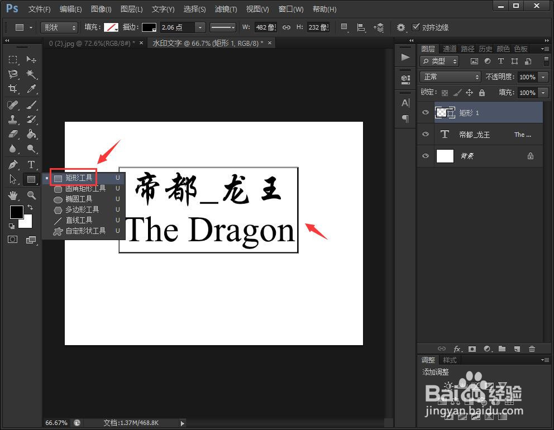The height and width of the screenshot is (430, 554).
Task: Click the trash icon to delete the layer
Action: (532, 348)
